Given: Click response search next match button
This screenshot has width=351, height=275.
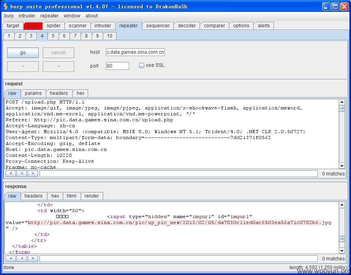Looking at the screenshot, I should pyautogui.click(x=33, y=258).
